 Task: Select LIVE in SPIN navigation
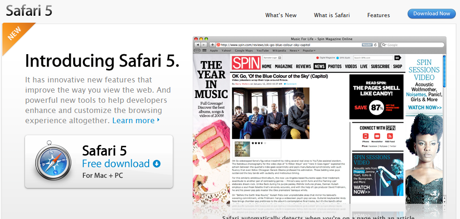pos(364,67)
